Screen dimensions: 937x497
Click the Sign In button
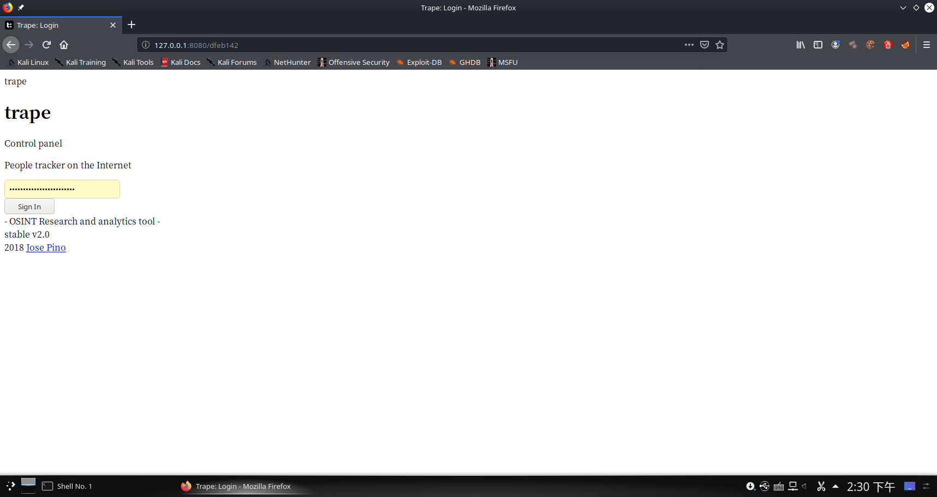(x=29, y=207)
